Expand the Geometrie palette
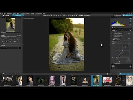The height and width of the screenshot is (100, 133). tap(121, 68)
